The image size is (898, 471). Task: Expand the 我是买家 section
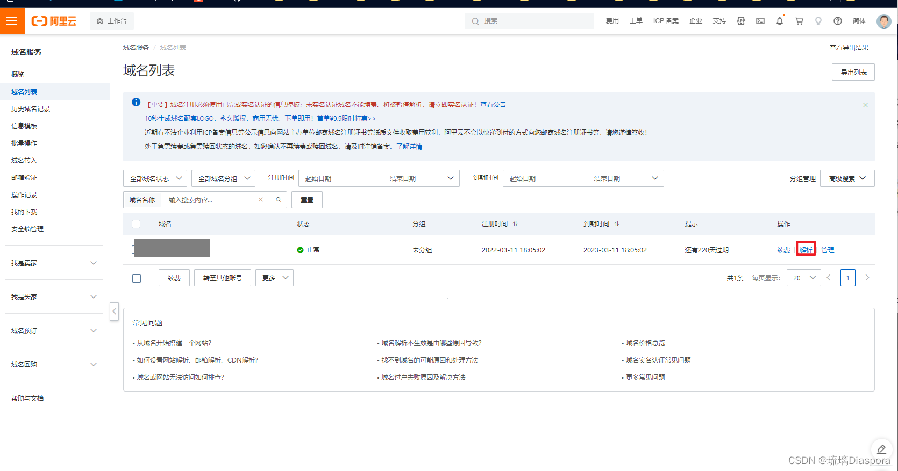click(x=54, y=296)
